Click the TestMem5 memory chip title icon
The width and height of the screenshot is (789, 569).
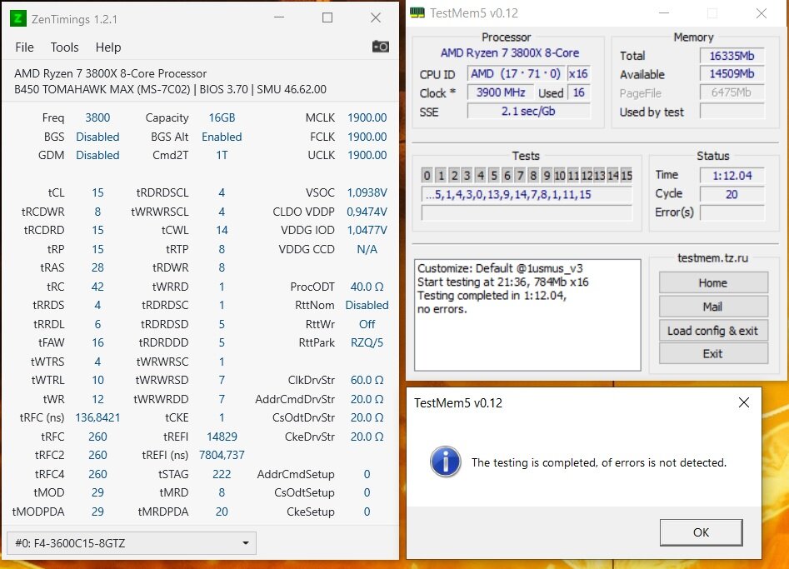(417, 13)
